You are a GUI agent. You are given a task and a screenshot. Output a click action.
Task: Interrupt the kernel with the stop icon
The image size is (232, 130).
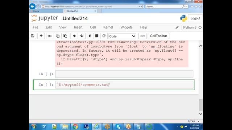[97, 36]
